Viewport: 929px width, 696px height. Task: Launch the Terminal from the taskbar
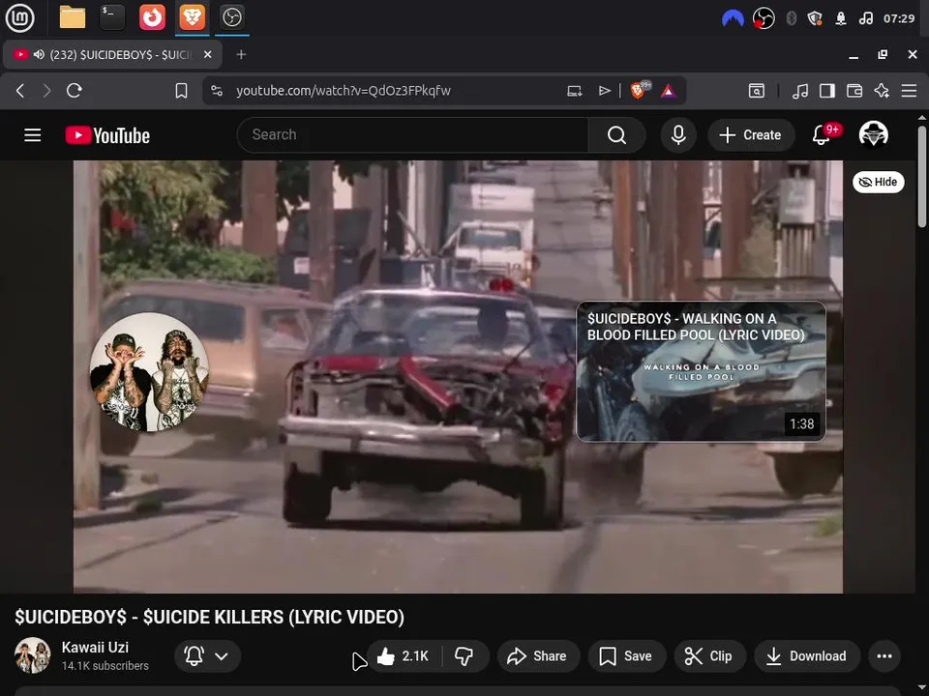(112, 17)
